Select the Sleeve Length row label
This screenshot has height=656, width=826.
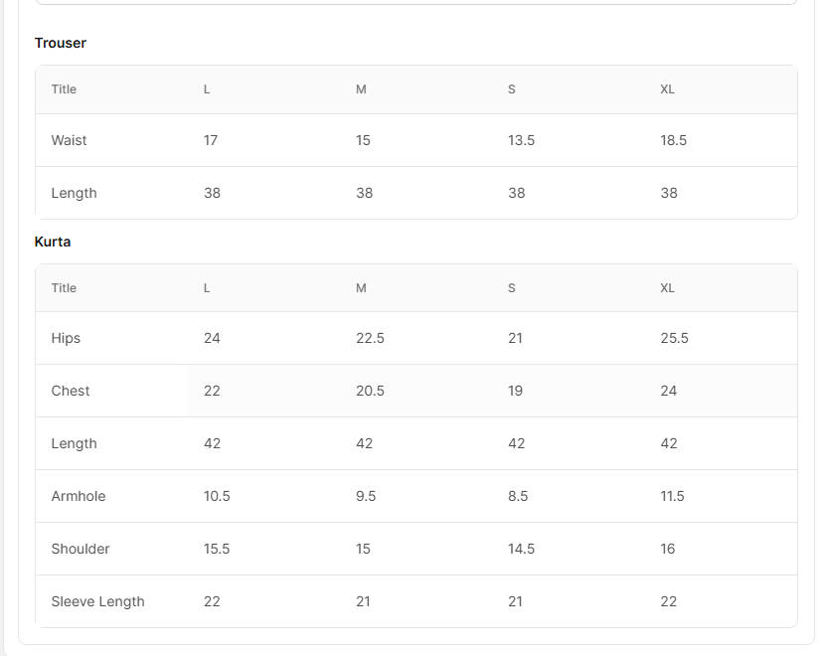(x=98, y=601)
